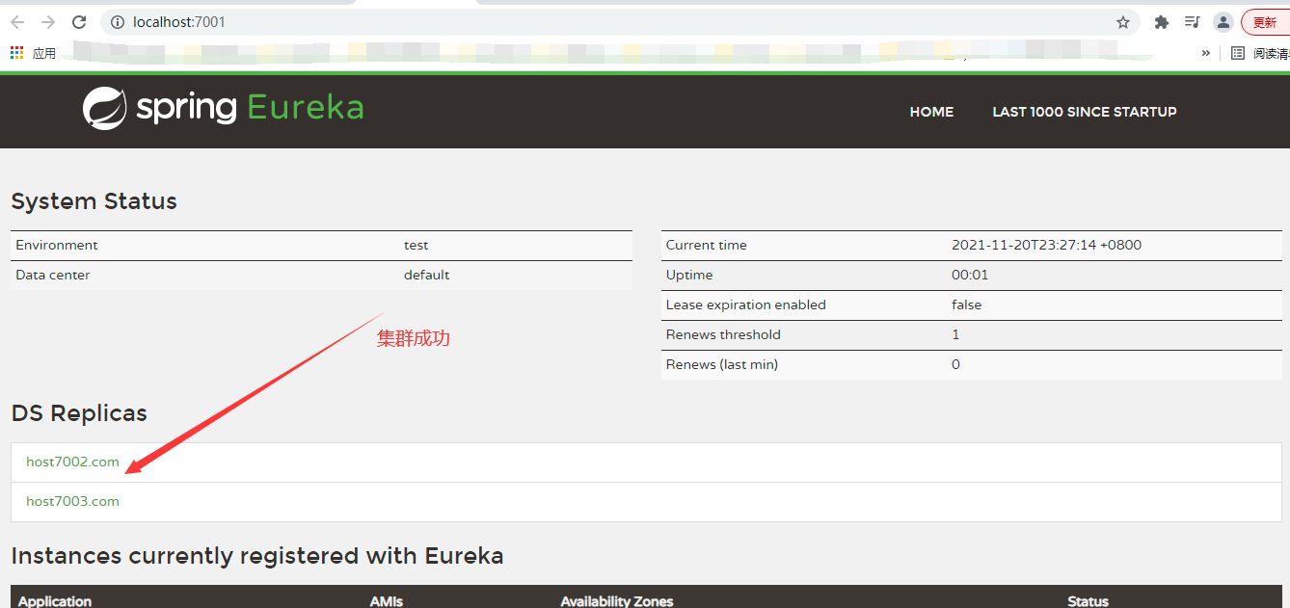Screen dimensions: 1290x608
Task: Click the browser forward arrow
Action: tap(48, 22)
